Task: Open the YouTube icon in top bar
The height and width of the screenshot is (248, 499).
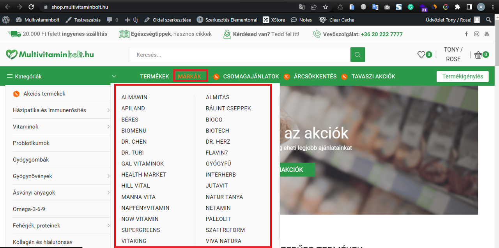Action: [x=487, y=34]
